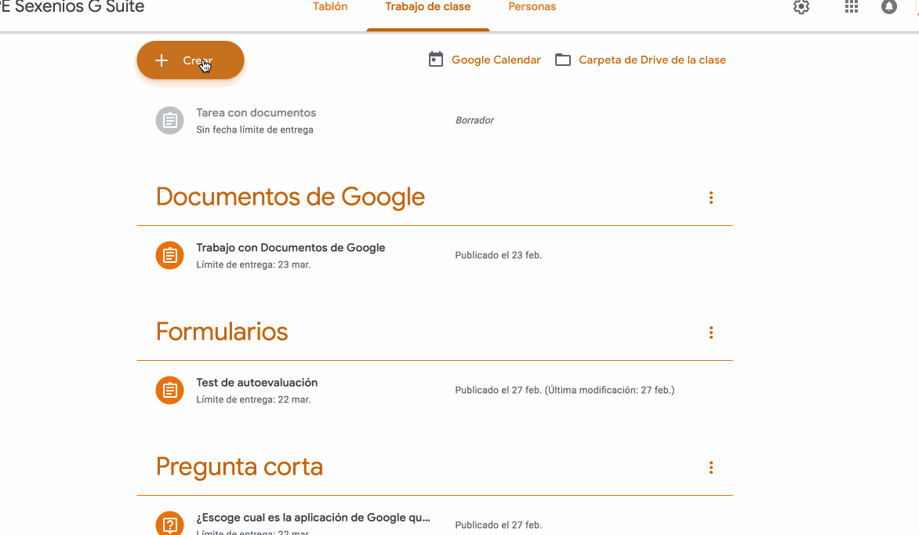Click Sin fecha límite de entrega text
The height and width of the screenshot is (535, 919).
tap(255, 129)
